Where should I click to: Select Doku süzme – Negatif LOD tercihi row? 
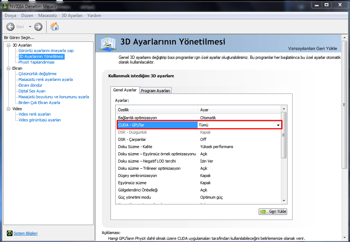coord(198,161)
